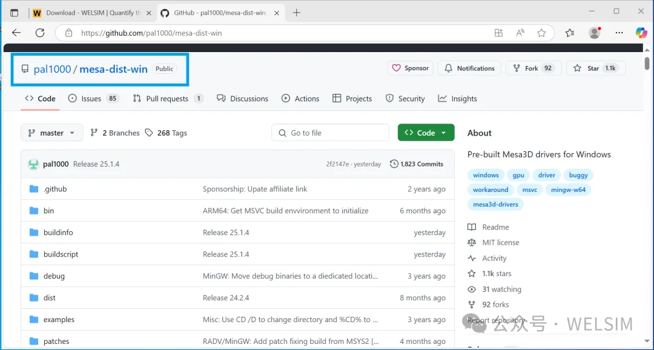Open the 1,823 Commits link
Viewport: 654px width, 350px height.
click(417, 164)
